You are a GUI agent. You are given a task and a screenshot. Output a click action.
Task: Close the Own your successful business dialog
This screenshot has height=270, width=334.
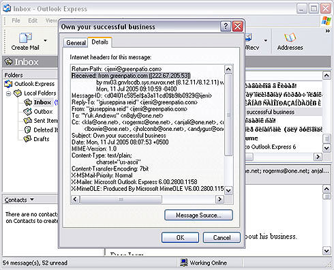237,27
